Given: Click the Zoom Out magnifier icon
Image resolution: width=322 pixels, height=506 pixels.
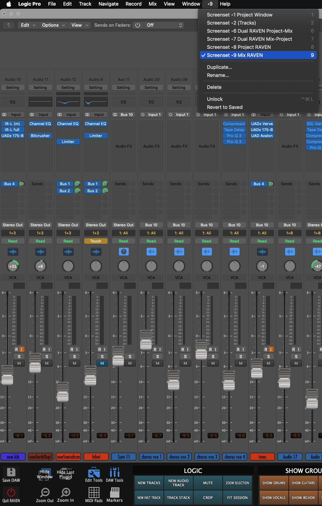Looking at the screenshot, I should [45, 492].
